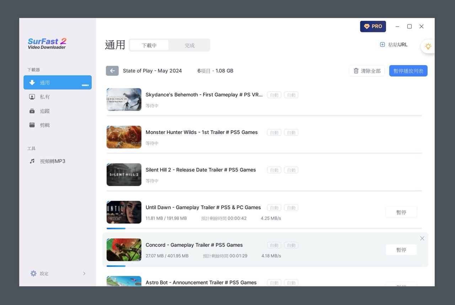The image size is (455, 305).
Task: Click second 自動 tag on Concord row
Action: 291,245
